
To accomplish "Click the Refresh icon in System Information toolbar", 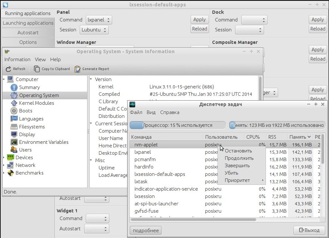I will [x=8, y=69].
